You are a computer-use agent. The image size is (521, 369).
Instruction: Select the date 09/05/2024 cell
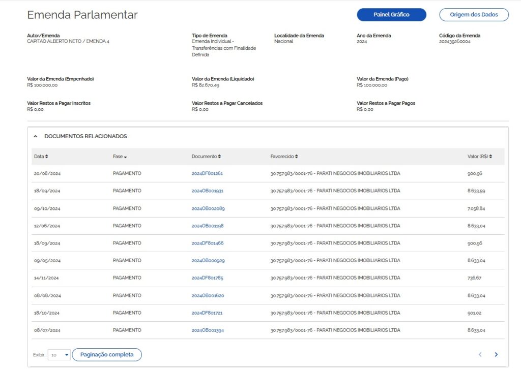(47, 261)
